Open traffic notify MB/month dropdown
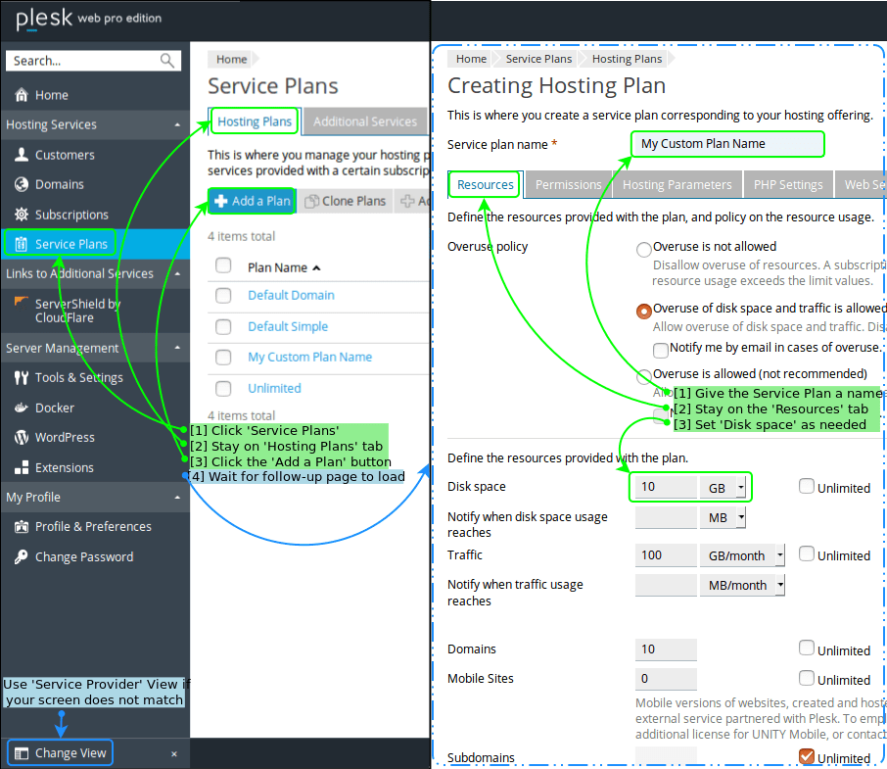The image size is (887, 769). 743,585
